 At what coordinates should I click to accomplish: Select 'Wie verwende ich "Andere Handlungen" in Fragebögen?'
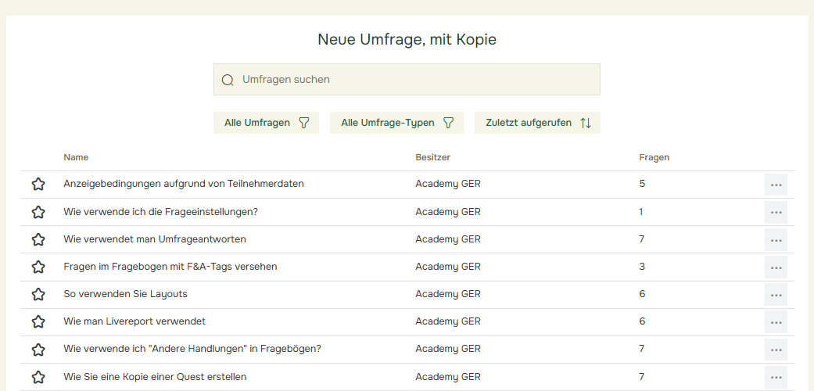pos(192,349)
